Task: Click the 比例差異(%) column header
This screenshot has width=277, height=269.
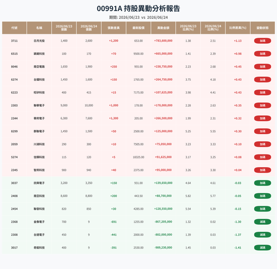Action: [238, 28]
